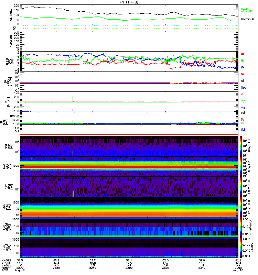Screen dimensions: 258x275
Task: Click the black "Ni" density legend label
Action: tap(243, 81)
